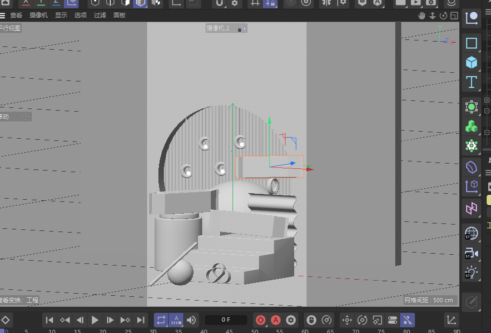Click the keyframe diamond icon at timeline left

click(6, 320)
